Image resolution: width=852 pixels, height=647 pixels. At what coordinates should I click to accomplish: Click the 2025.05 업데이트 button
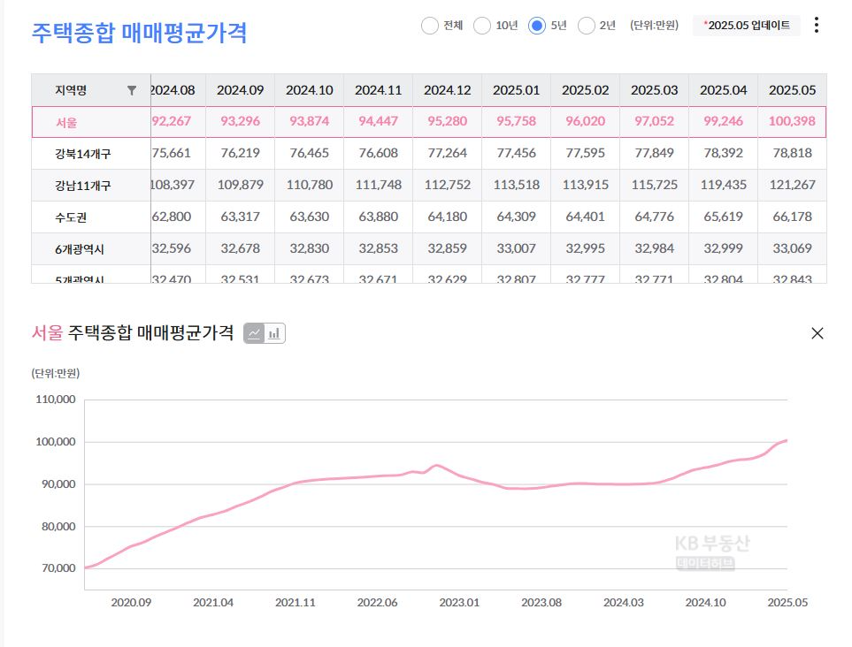[746, 26]
